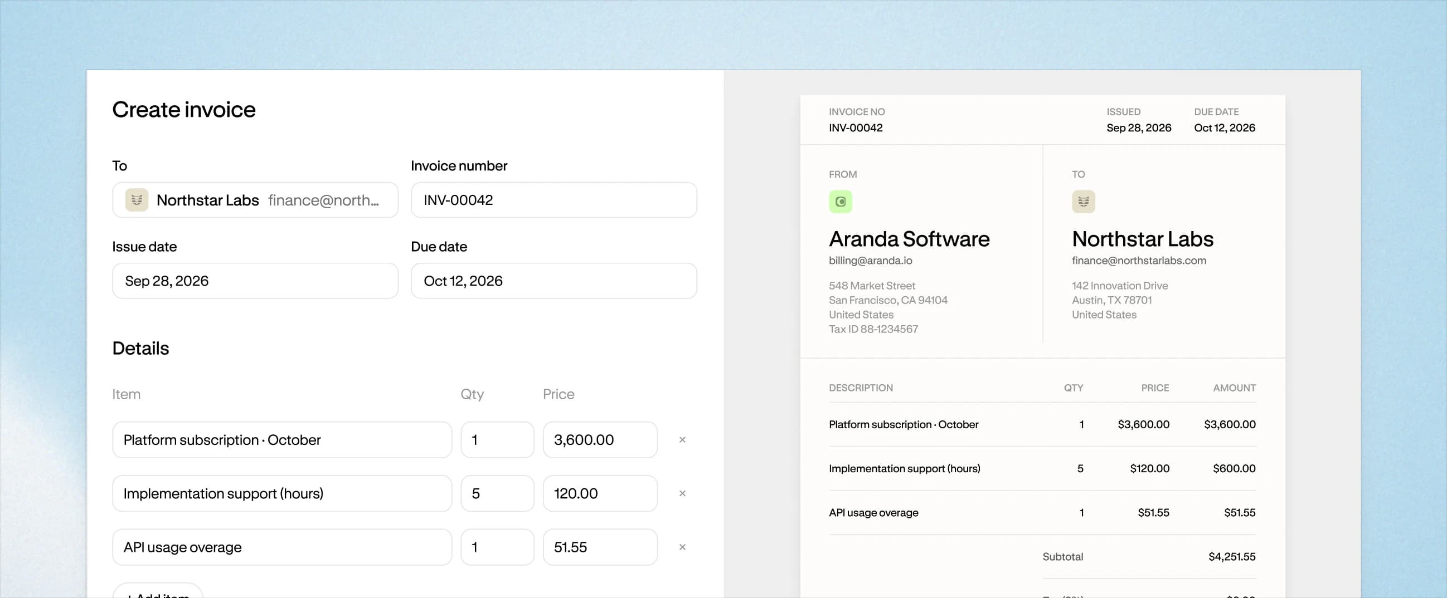Edit the 120.00 price field
The height and width of the screenshot is (598, 1447).
600,494
